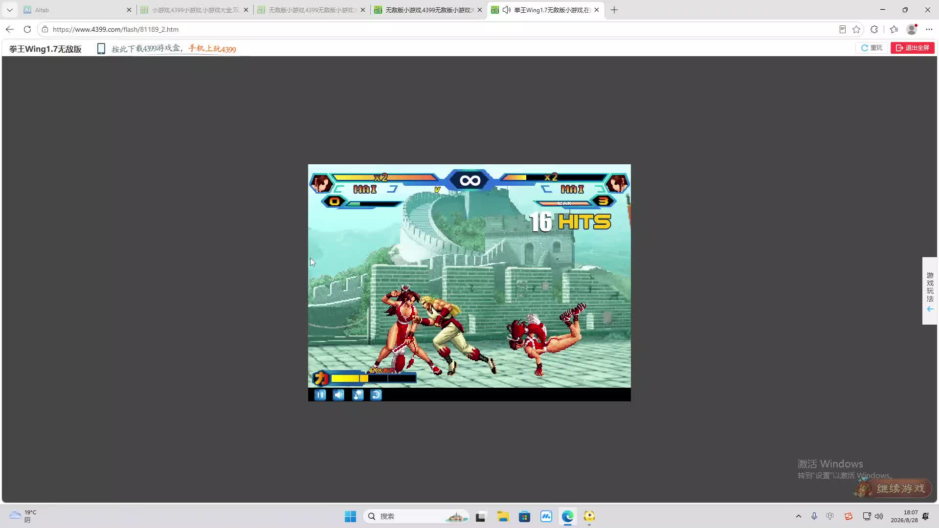Open network settings tray icon
Screen dimensions: 939x528
[867, 516]
